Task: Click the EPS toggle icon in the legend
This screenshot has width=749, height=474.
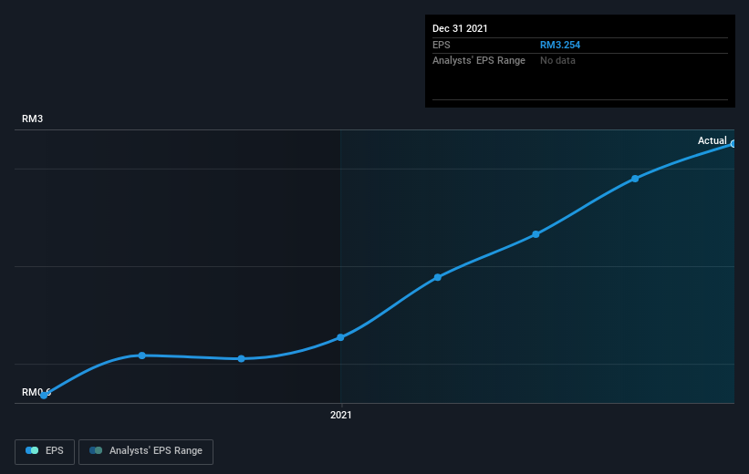Action: 32,450
